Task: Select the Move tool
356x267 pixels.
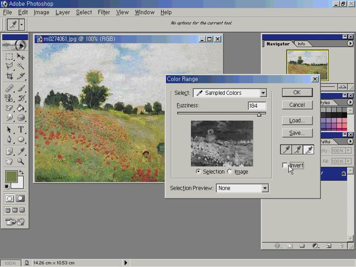Action: click(21, 56)
